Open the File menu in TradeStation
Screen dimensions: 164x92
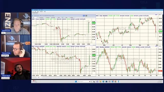click(x=33, y=11)
